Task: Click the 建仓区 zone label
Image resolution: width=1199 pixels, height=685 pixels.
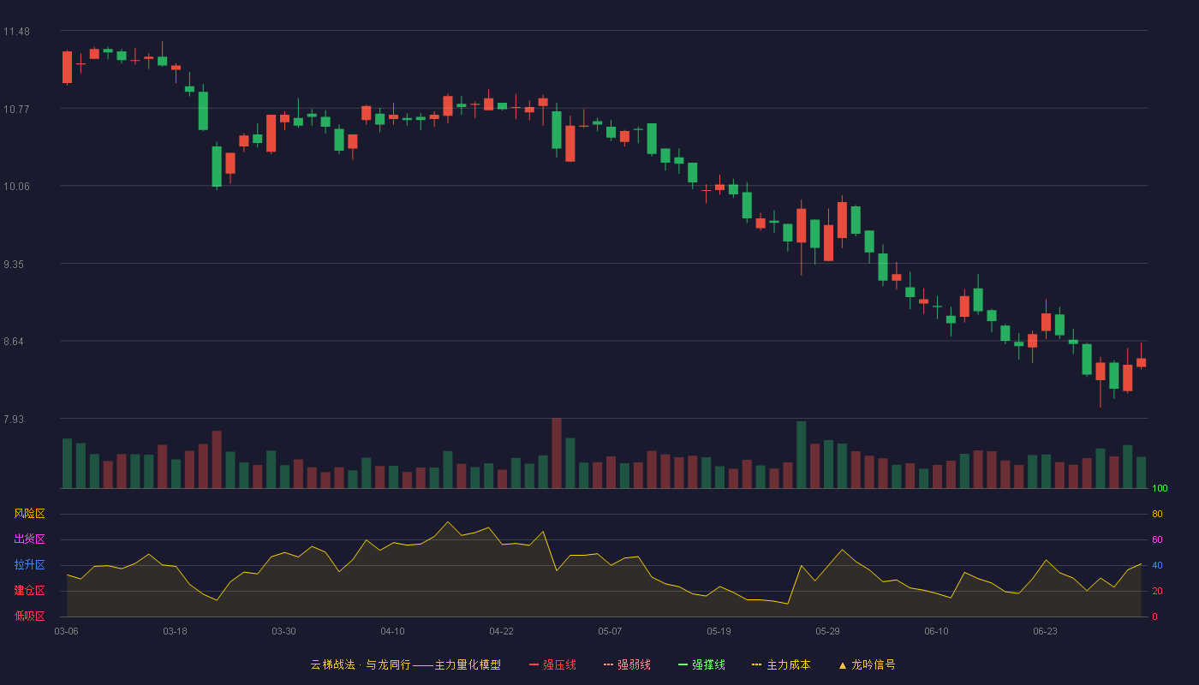Action: tap(29, 591)
